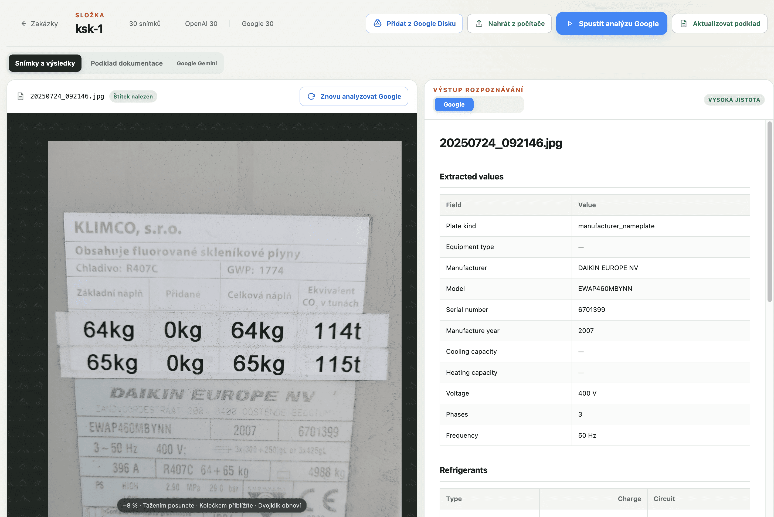Switch to Snímky a výsledky tab

45,63
